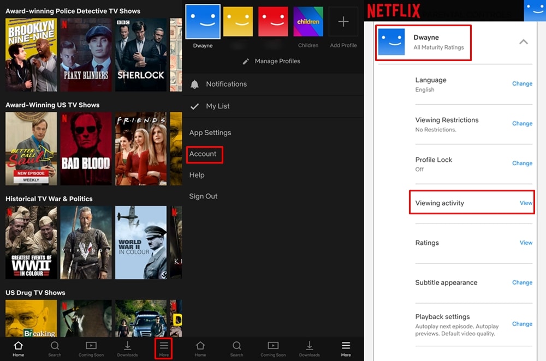
Task: Collapse the Dwayne profile section chevron
Action: point(524,42)
